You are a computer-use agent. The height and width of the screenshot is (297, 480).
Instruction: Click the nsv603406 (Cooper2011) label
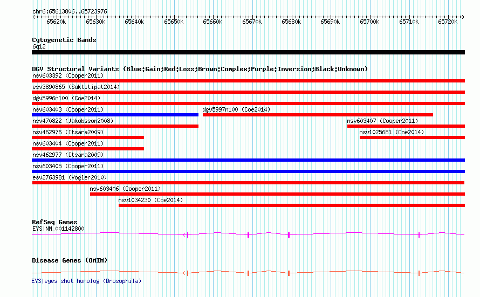pyautogui.click(x=125, y=189)
